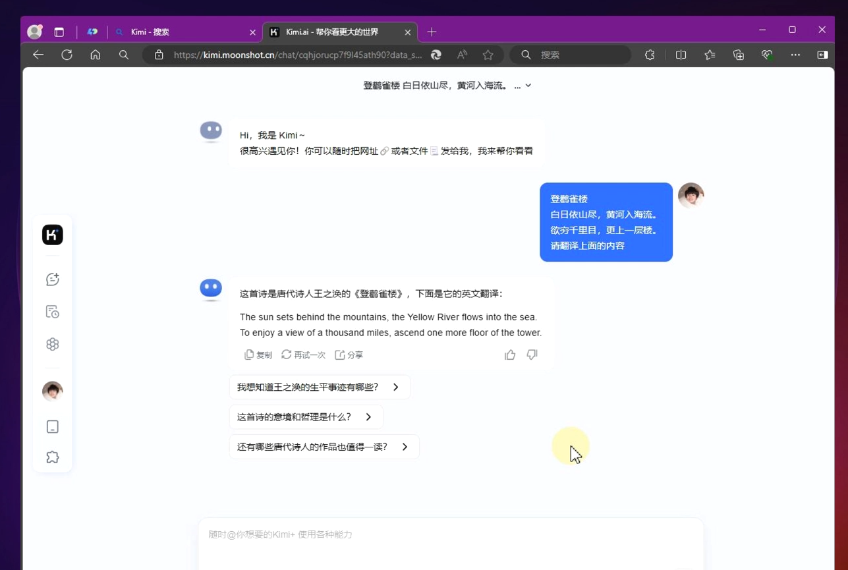The height and width of the screenshot is (570, 848).
Task: Open the mobile app icon in sidebar
Action: pyautogui.click(x=52, y=426)
